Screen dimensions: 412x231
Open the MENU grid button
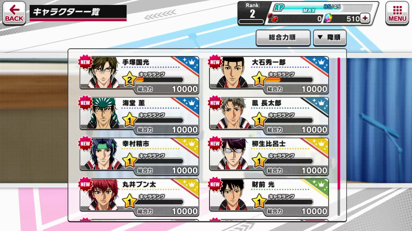pos(397,13)
